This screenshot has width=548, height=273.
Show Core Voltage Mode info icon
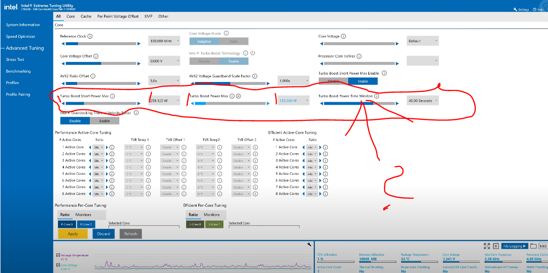coord(226,33)
